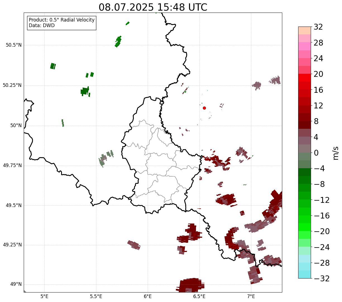The height and width of the screenshot is (302, 342).
Task: Click the colorbar tick label 8
Action: pos(316,121)
